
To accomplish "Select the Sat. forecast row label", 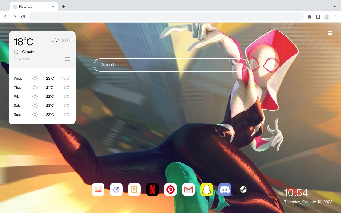I will 17,105.
